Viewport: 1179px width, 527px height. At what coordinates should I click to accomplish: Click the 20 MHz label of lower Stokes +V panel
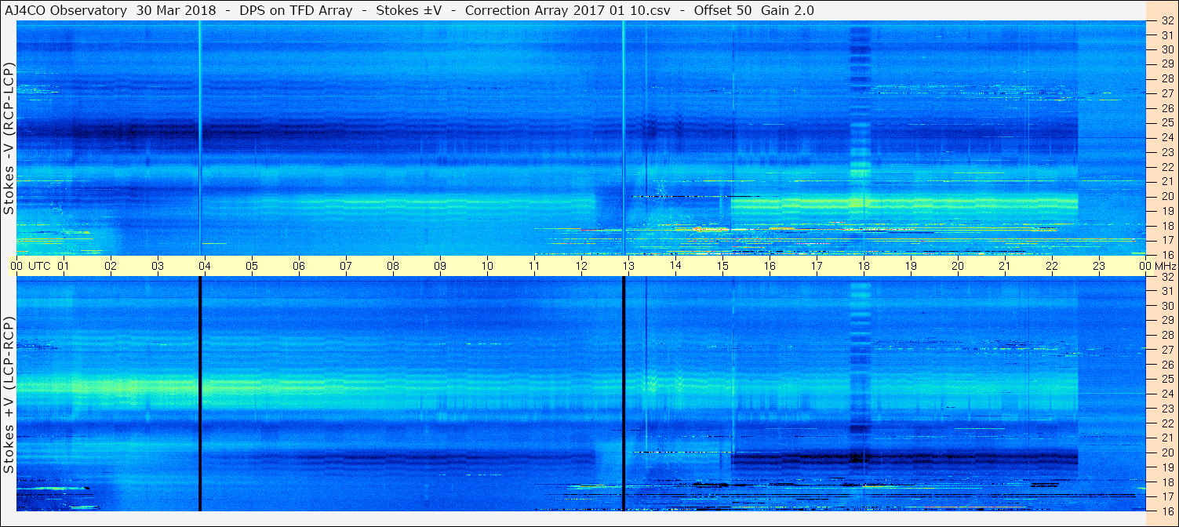click(x=1166, y=452)
